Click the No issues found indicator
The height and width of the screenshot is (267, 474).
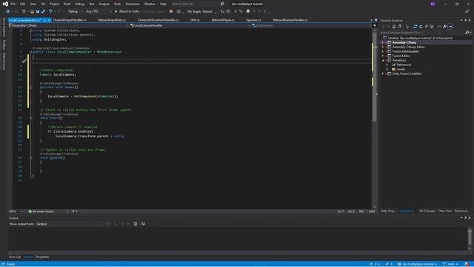41,211
